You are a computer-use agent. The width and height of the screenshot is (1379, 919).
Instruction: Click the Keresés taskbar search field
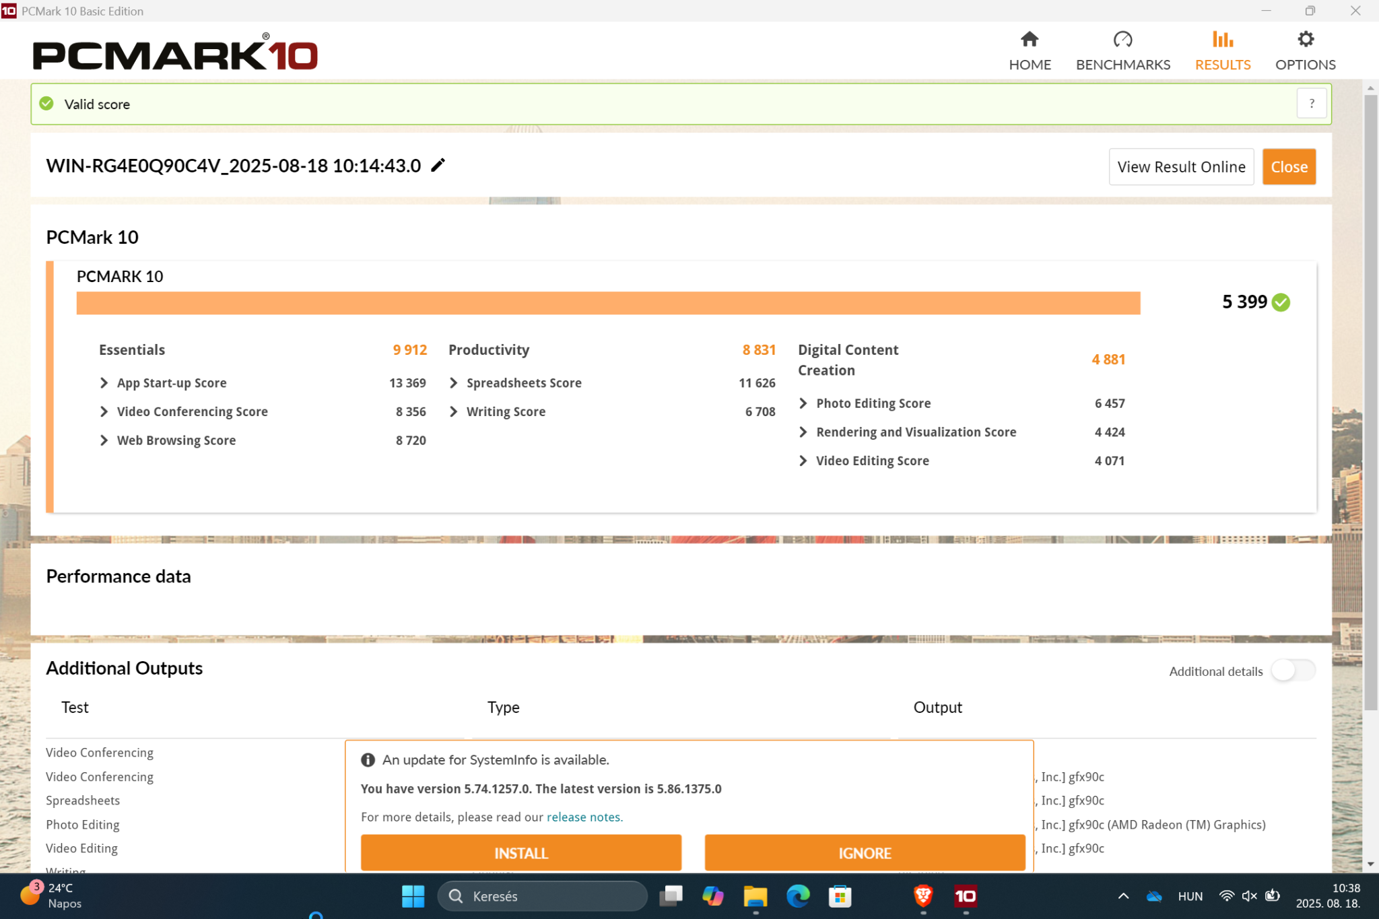pyautogui.click(x=543, y=896)
